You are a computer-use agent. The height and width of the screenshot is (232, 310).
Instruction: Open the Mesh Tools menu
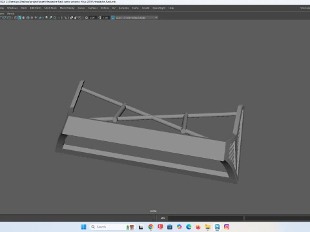coord(50,8)
